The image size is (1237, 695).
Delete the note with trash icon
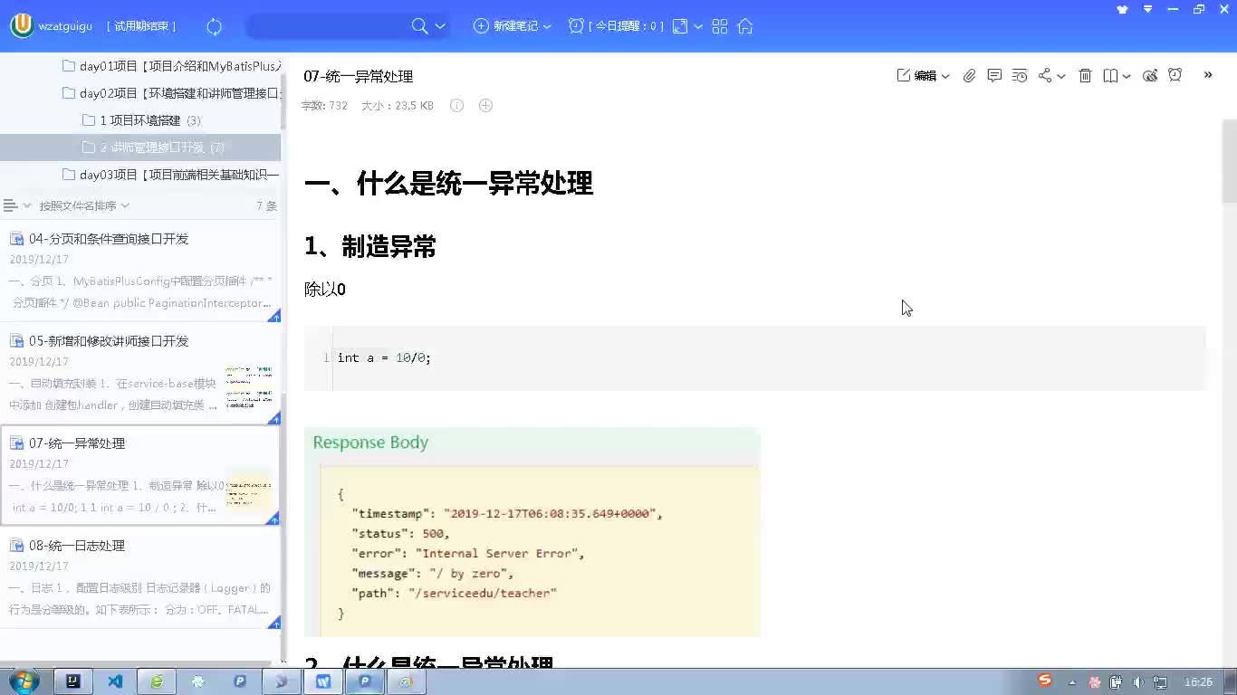tap(1085, 76)
